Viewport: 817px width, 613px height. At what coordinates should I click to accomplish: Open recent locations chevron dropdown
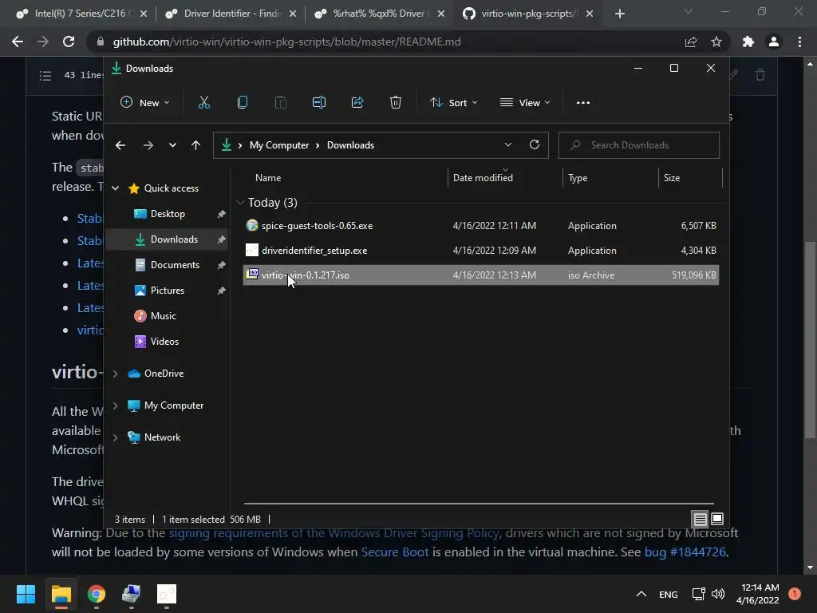pos(172,145)
